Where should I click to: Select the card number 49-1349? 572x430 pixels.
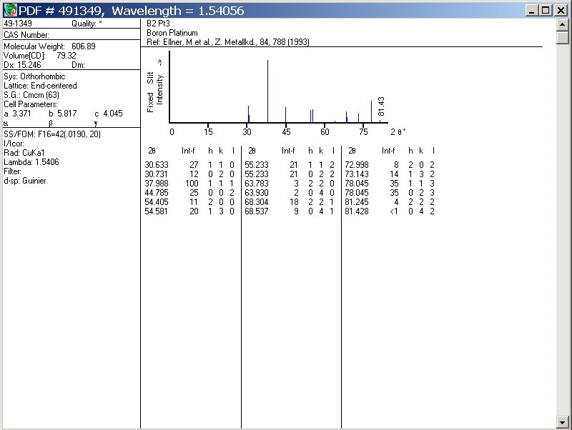point(18,24)
